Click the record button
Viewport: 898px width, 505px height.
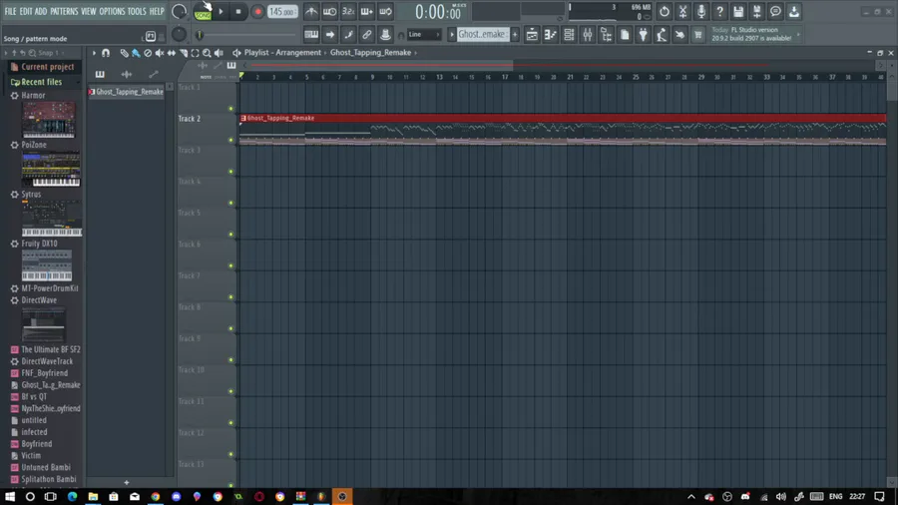[257, 12]
